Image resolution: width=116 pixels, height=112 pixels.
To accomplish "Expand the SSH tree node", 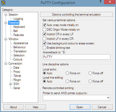I will (x=10, y=84).
